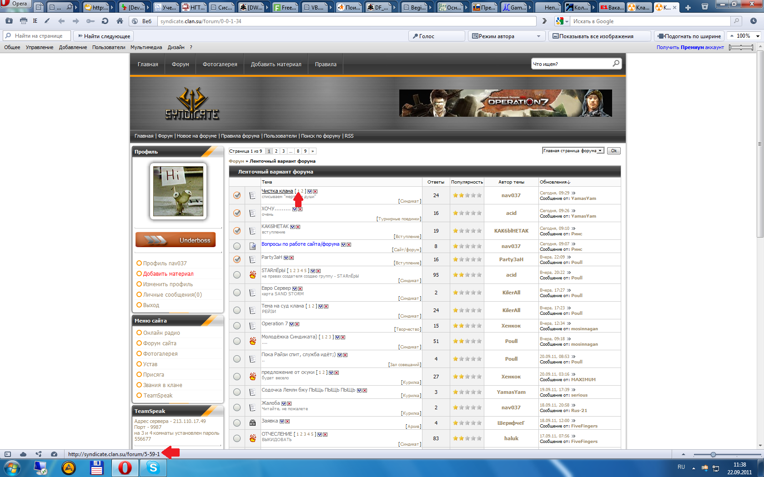Go back with the left arrow button
The height and width of the screenshot is (477, 764).
click(61, 21)
